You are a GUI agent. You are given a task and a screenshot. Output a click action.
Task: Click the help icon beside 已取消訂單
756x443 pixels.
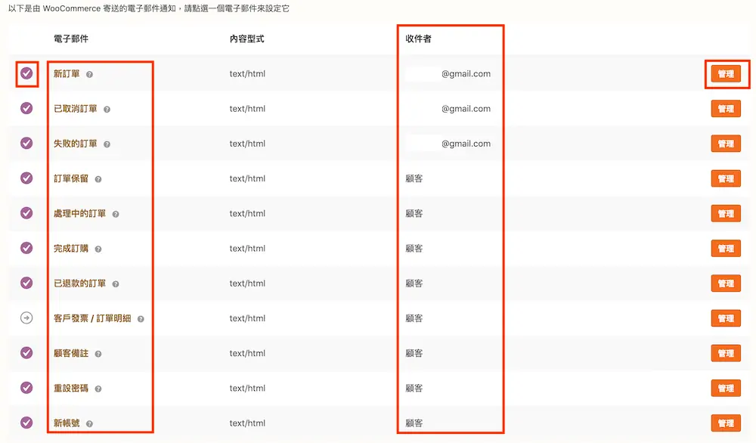coord(107,110)
